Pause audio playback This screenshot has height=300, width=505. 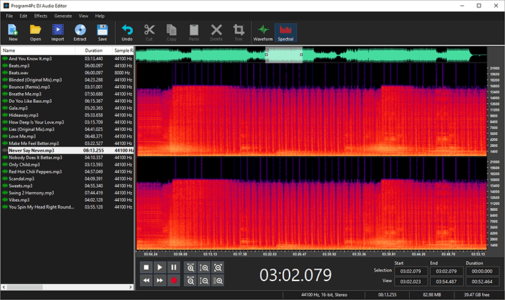click(174, 268)
